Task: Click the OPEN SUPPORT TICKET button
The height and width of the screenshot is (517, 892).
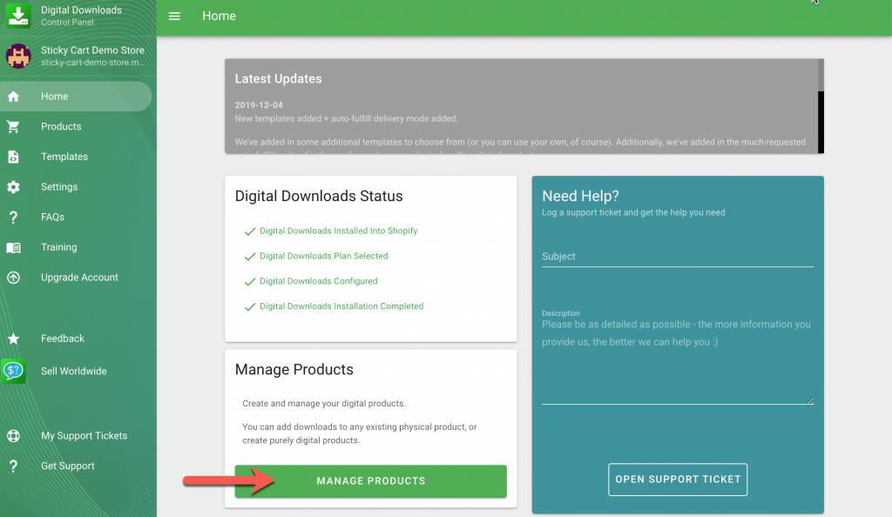Action: 678,480
